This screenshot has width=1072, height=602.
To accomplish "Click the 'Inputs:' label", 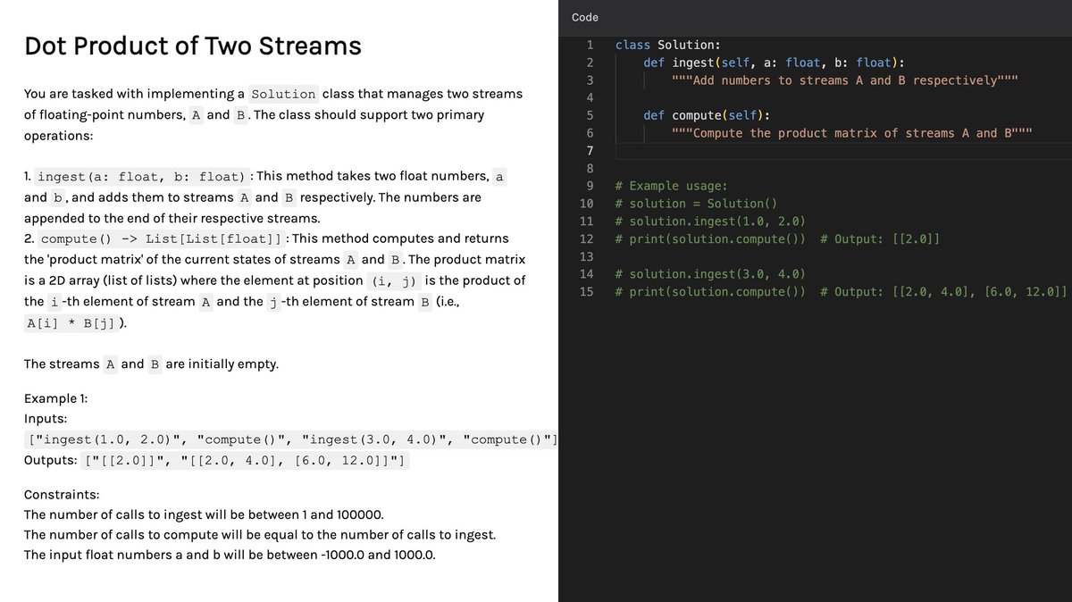I will coord(46,418).
